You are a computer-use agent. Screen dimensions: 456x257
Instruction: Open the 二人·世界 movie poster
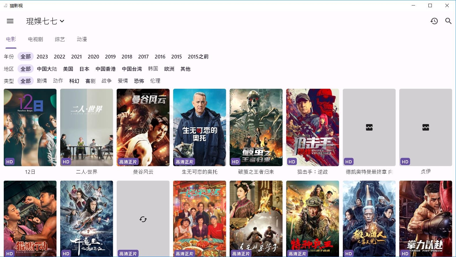(x=87, y=127)
